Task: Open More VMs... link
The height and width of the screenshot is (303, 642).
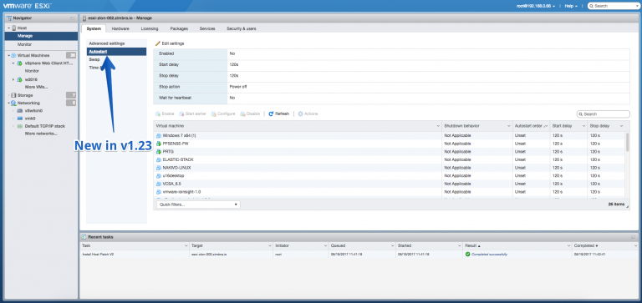Action: coord(36,87)
